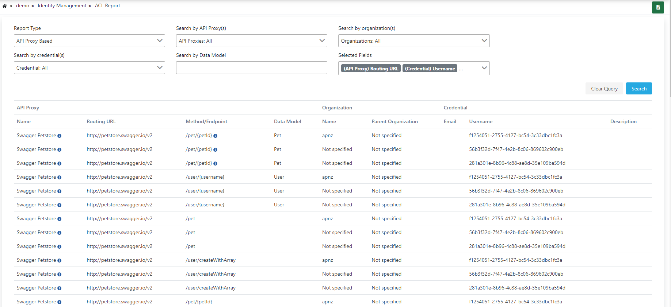Click the (Credential) Username tag
The height and width of the screenshot is (307, 671).
(x=430, y=69)
